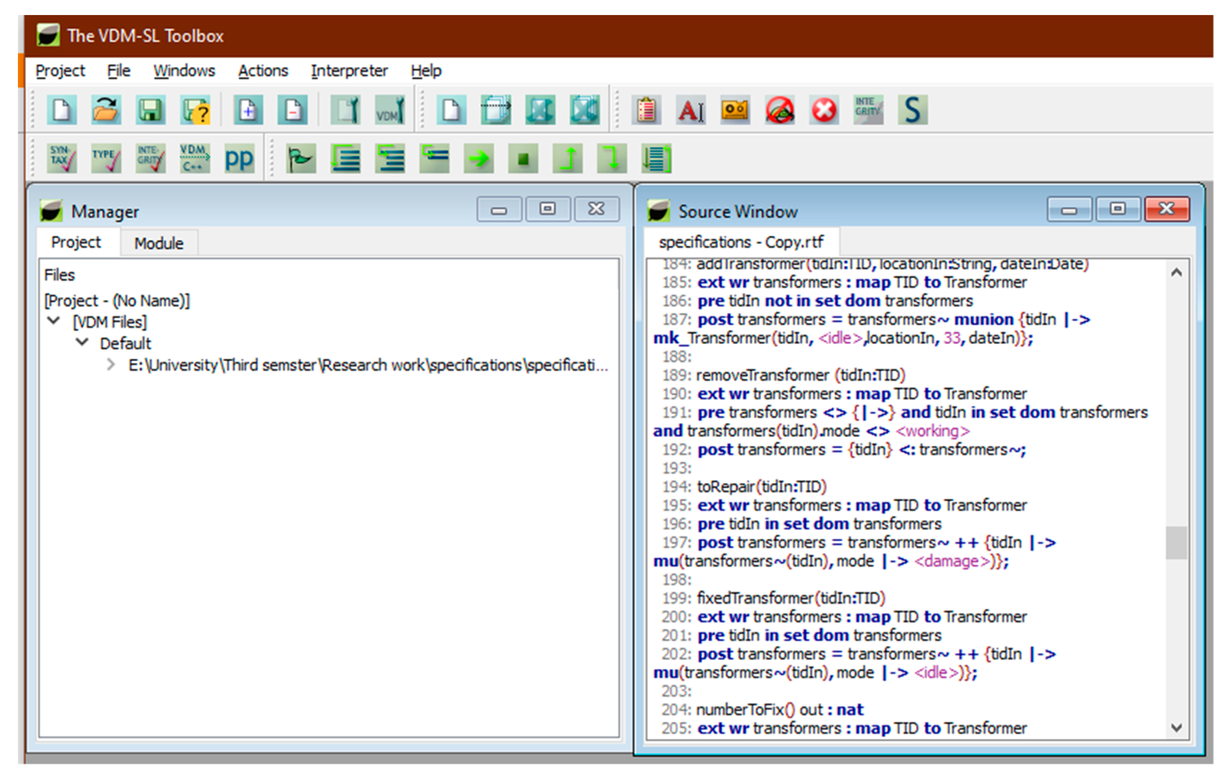Run the Type check tool
The width and height of the screenshot is (1222, 780).
click(x=105, y=158)
